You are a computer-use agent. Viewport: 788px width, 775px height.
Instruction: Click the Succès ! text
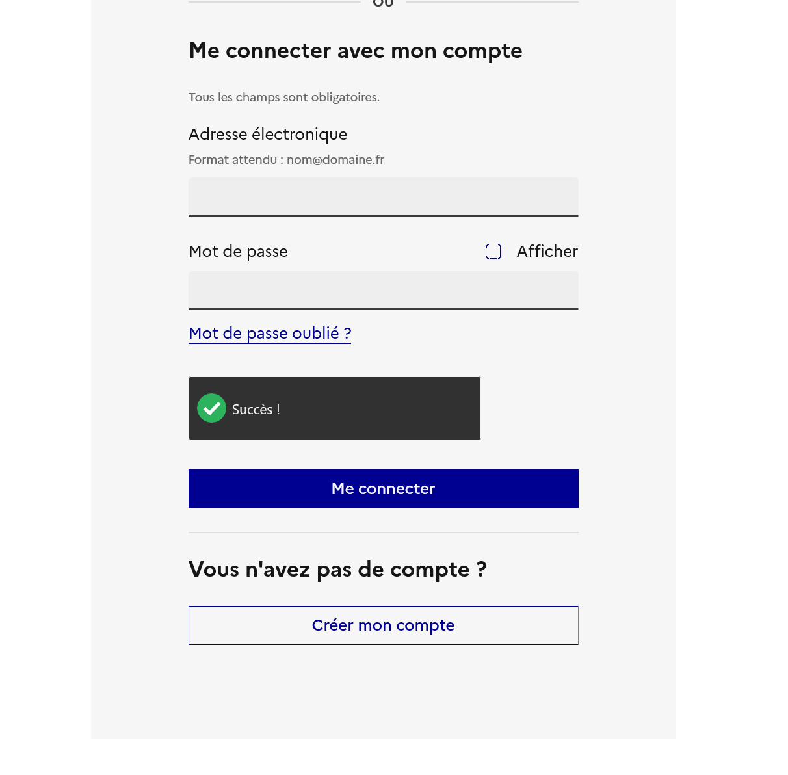pos(256,410)
